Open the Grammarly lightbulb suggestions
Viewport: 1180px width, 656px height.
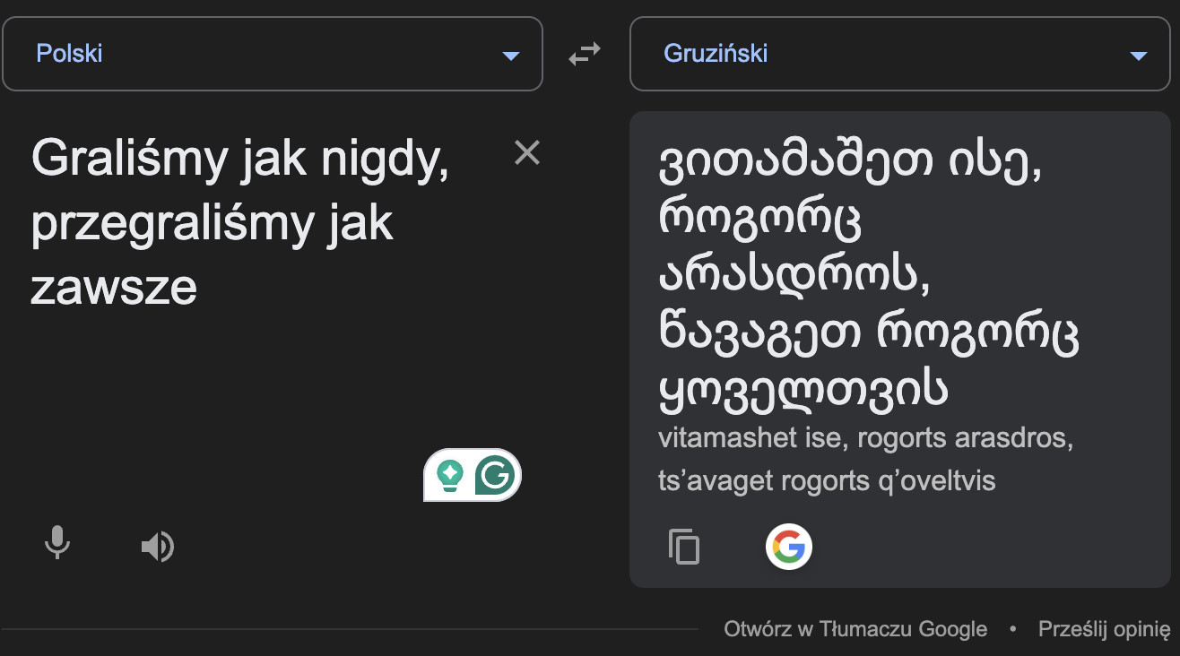click(449, 475)
